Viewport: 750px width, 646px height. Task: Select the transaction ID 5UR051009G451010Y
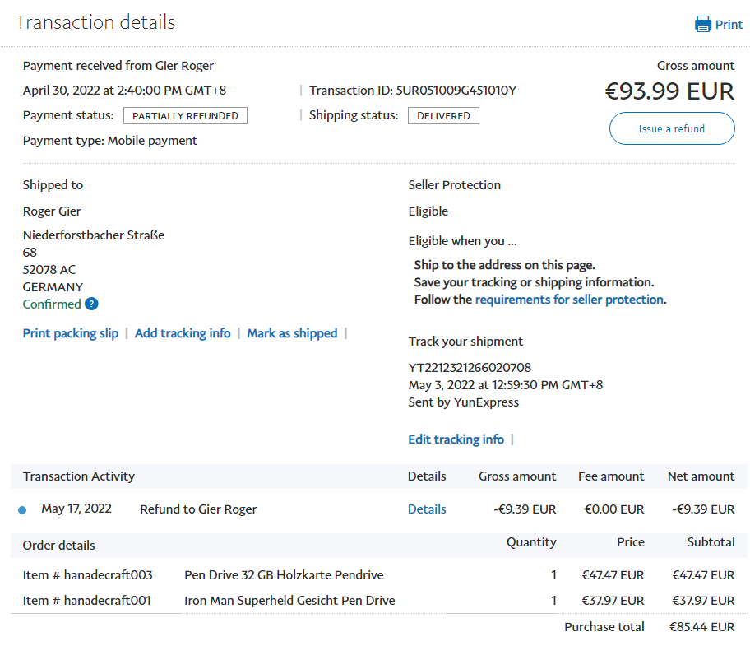[x=456, y=91]
